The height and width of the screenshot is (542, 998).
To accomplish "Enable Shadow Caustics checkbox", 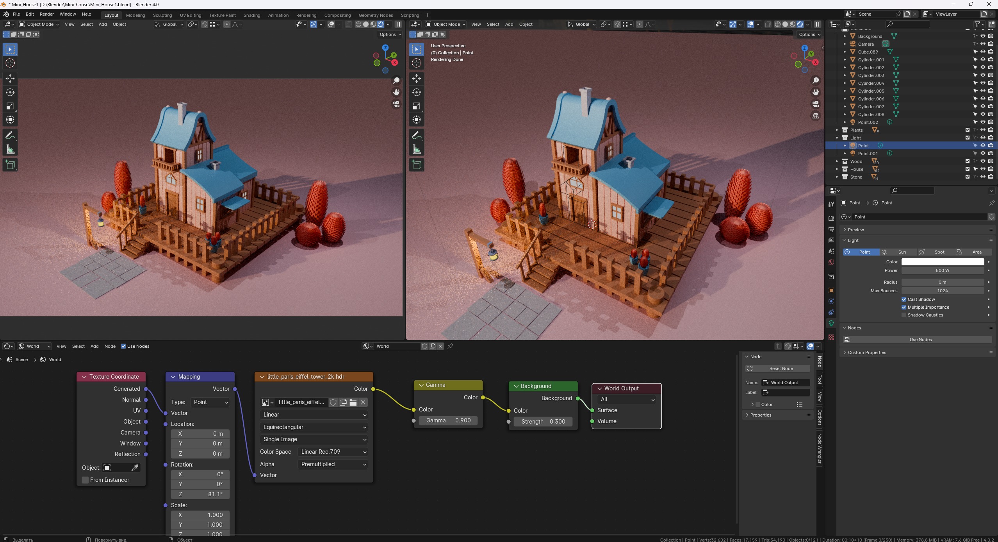I will [904, 315].
